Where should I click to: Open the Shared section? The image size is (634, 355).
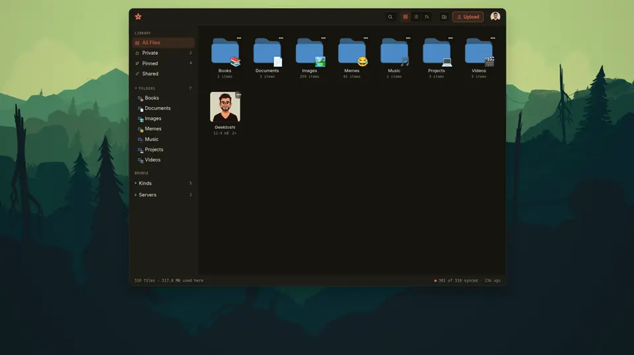163,73
